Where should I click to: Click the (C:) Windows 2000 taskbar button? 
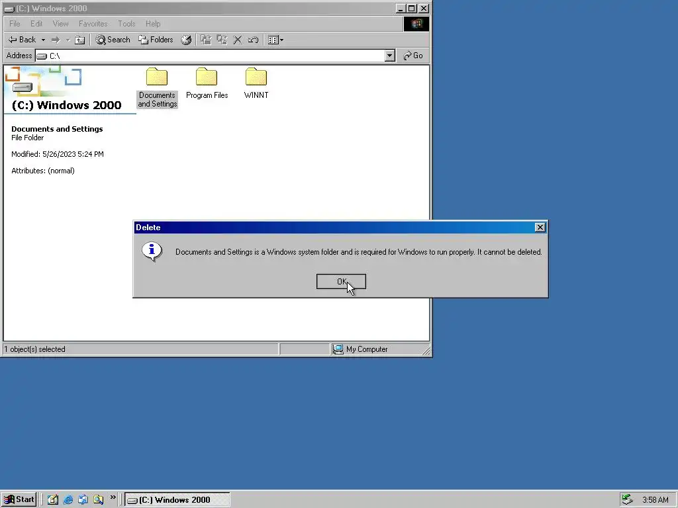pyautogui.click(x=177, y=500)
